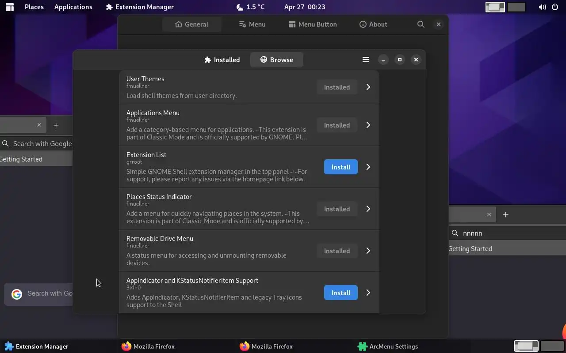
Task: Click Installed button for User Themes
Action: click(x=337, y=87)
